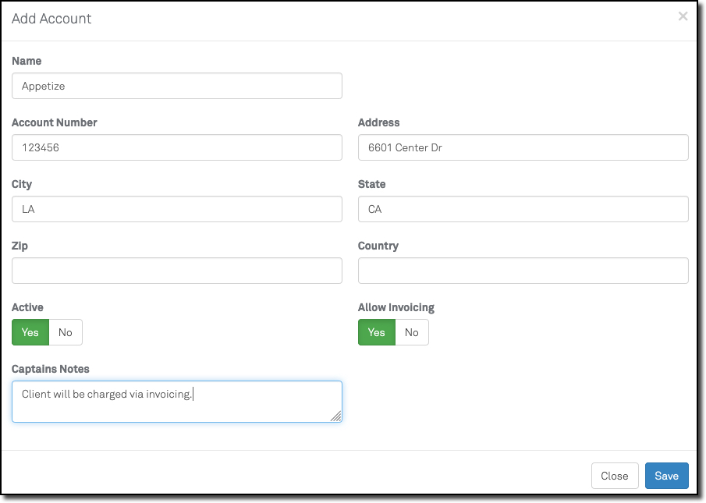Set Active to No
The height and width of the screenshot is (503, 706).
pos(66,332)
